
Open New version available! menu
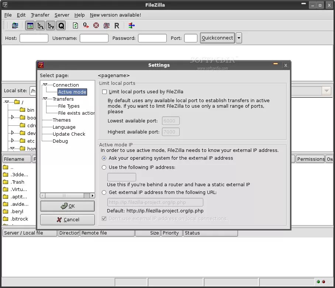point(115,15)
